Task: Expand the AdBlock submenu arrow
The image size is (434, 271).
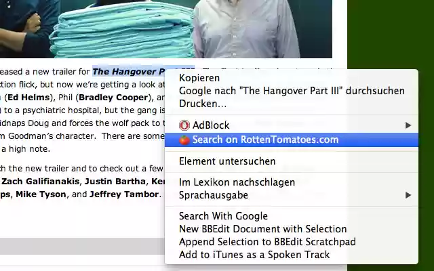Action: [x=408, y=125]
